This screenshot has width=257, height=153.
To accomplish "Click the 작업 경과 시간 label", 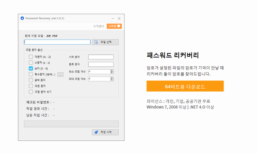I will click(38, 109).
